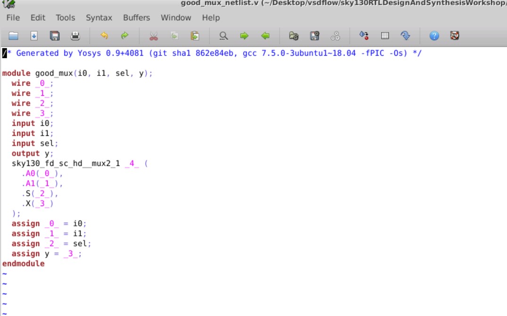Click the blue refresh arrow icon
507x316 pixels.
coord(405,35)
